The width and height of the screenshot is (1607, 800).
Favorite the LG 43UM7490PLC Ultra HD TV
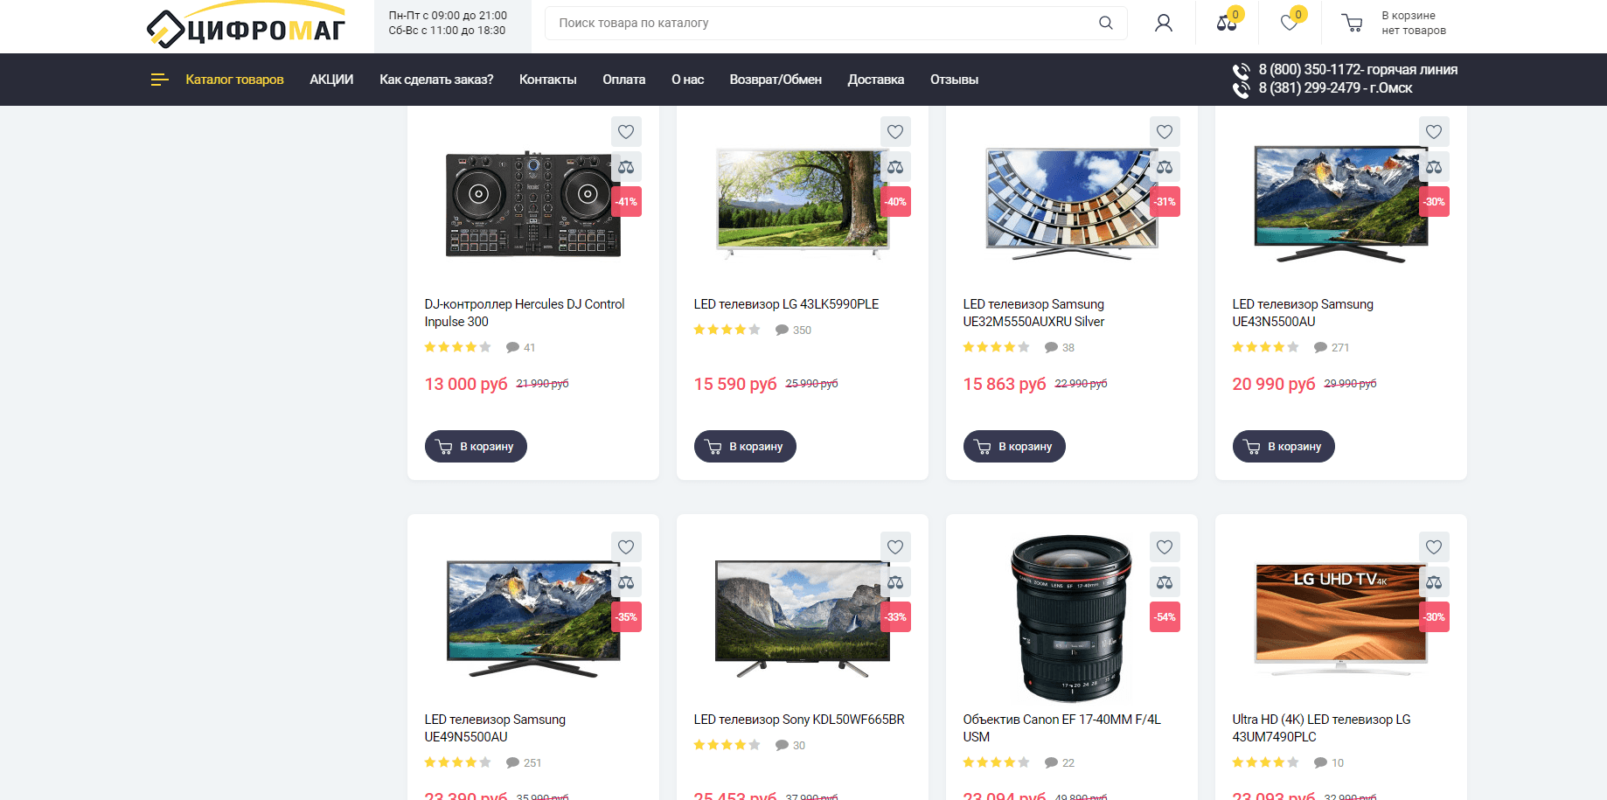click(1434, 547)
